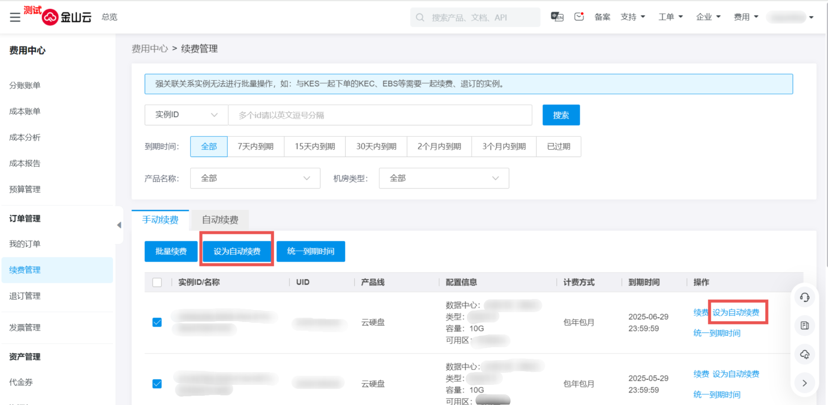Click the cloud assistant floating icon
Image resolution: width=828 pixels, height=405 pixels.
(x=804, y=355)
